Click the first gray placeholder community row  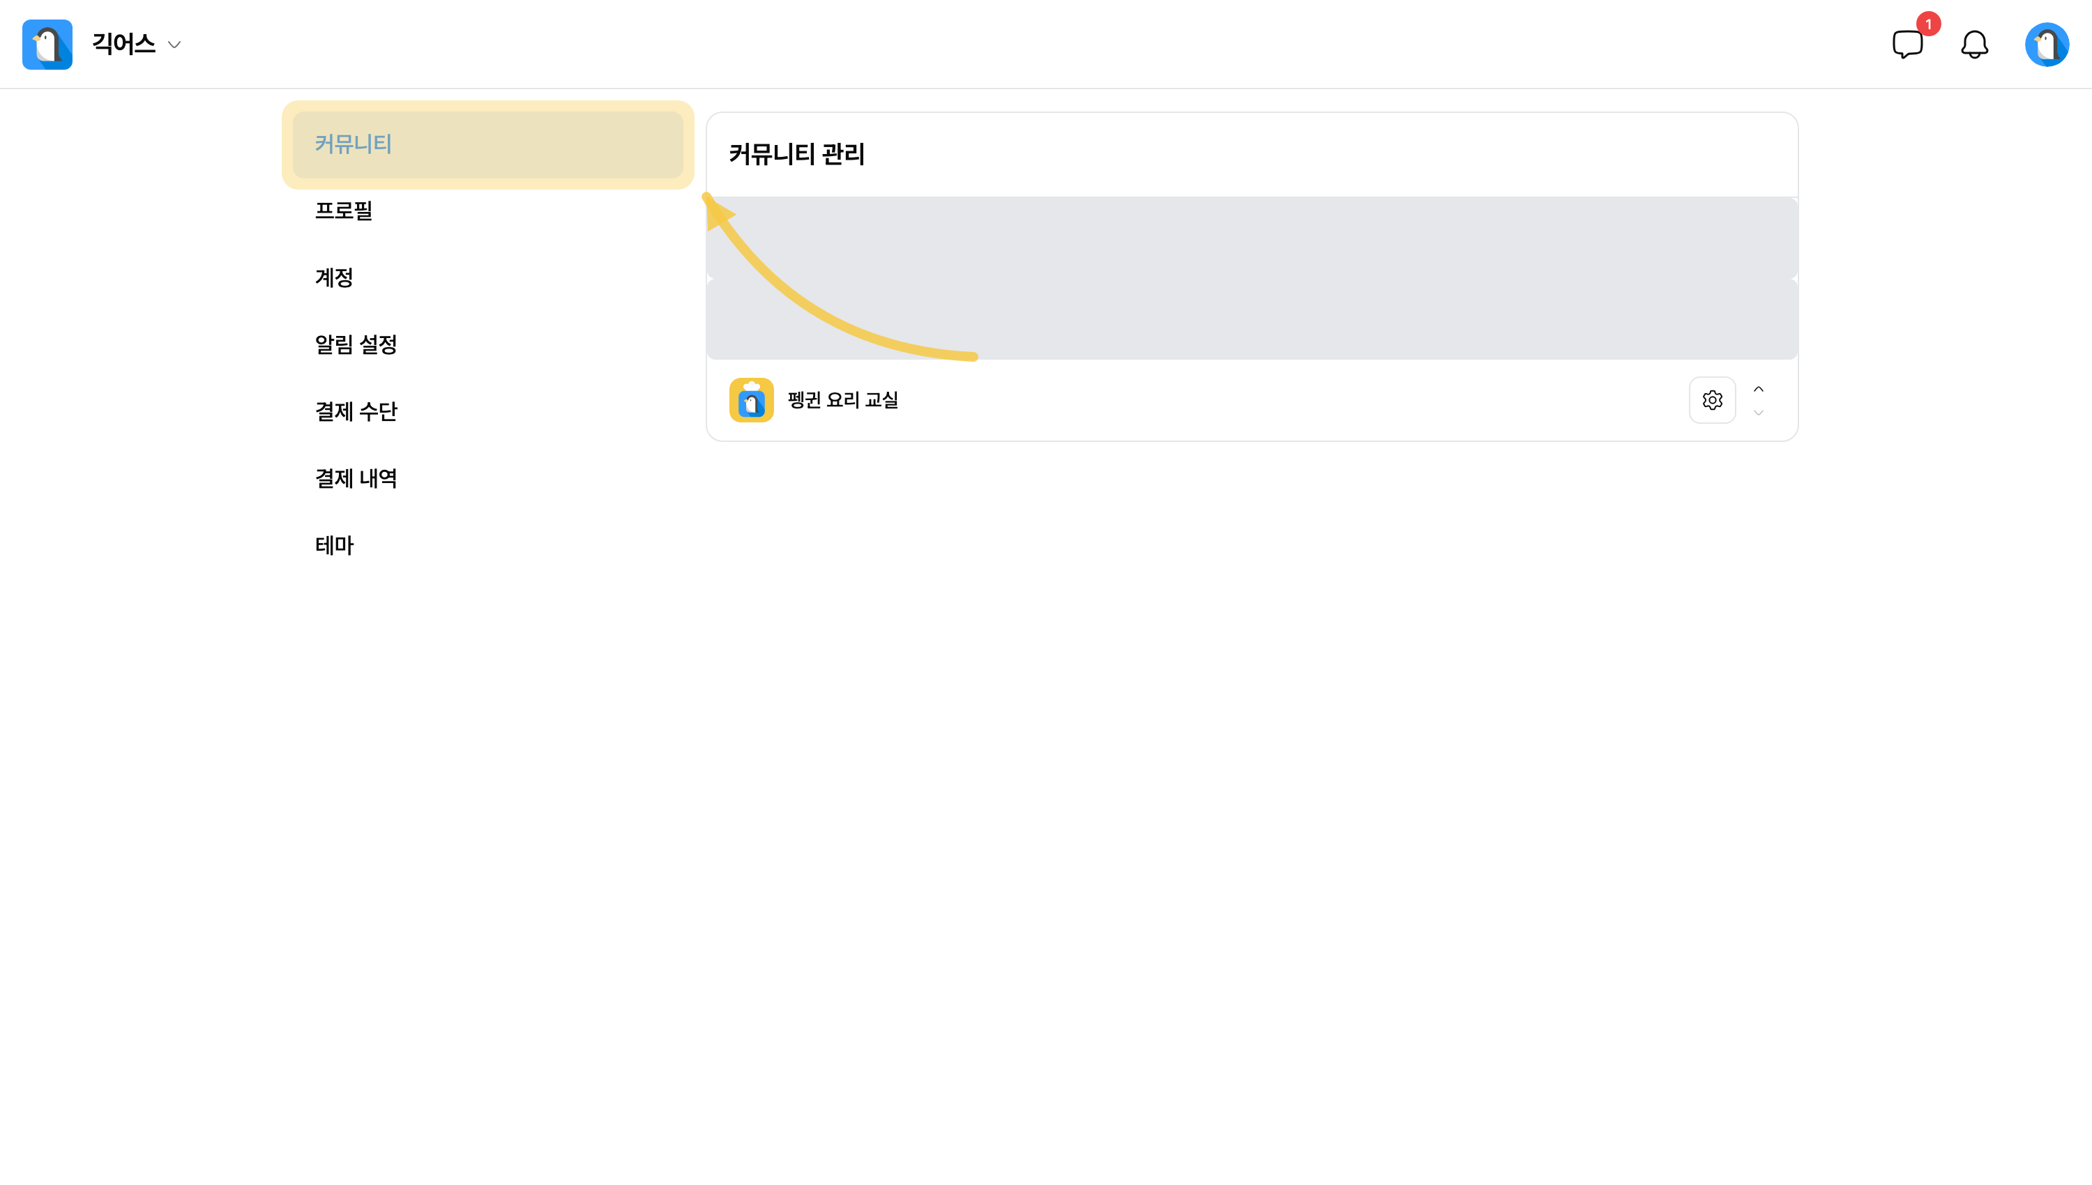[1252, 237]
